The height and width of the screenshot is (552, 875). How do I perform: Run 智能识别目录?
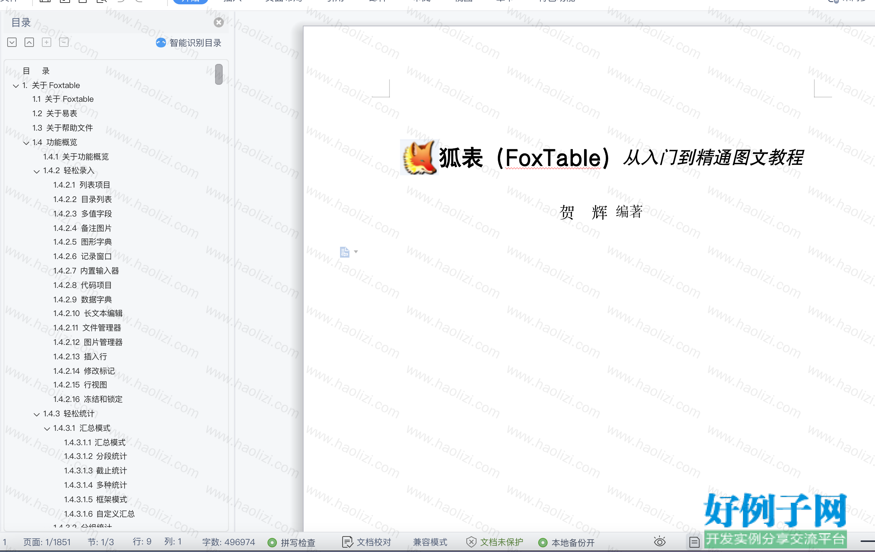click(188, 43)
